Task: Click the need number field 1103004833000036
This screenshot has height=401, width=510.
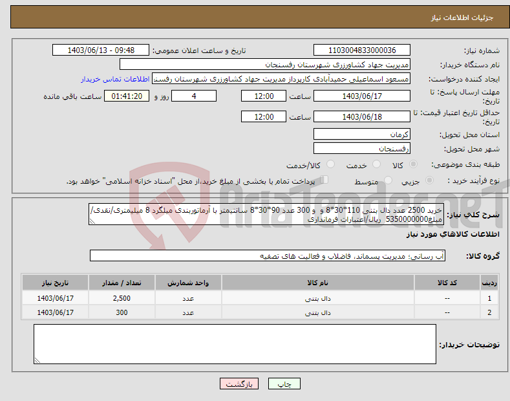Action: [x=362, y=50]
